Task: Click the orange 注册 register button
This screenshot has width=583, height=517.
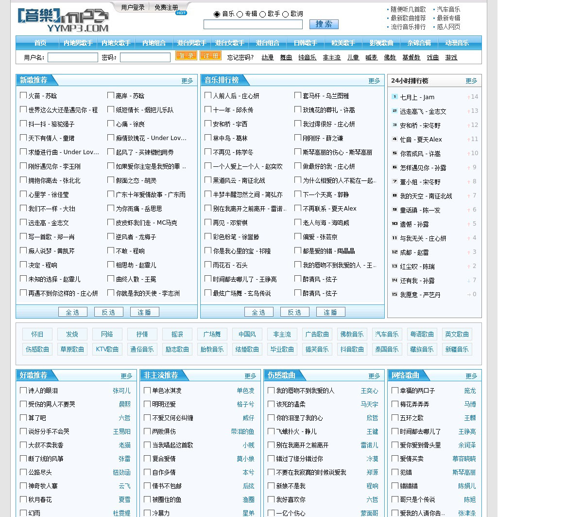Action: pyautogui.click(x=210, y=56)
